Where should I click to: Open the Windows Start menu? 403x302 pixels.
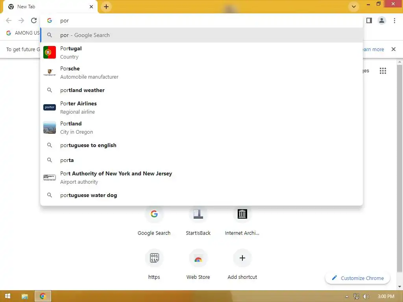coord(8,296)
